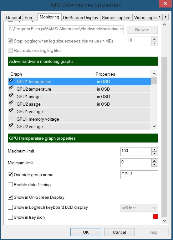Increase the Minimum limit value

(155, 161)
